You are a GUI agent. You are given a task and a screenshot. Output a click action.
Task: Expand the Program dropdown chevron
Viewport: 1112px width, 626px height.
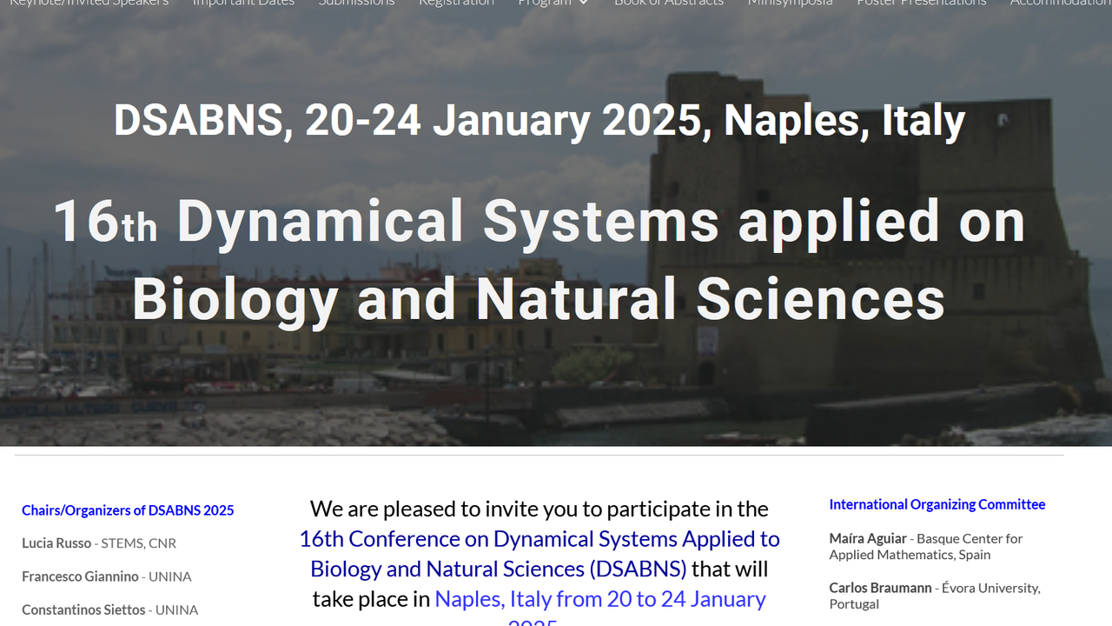[583, 3]
